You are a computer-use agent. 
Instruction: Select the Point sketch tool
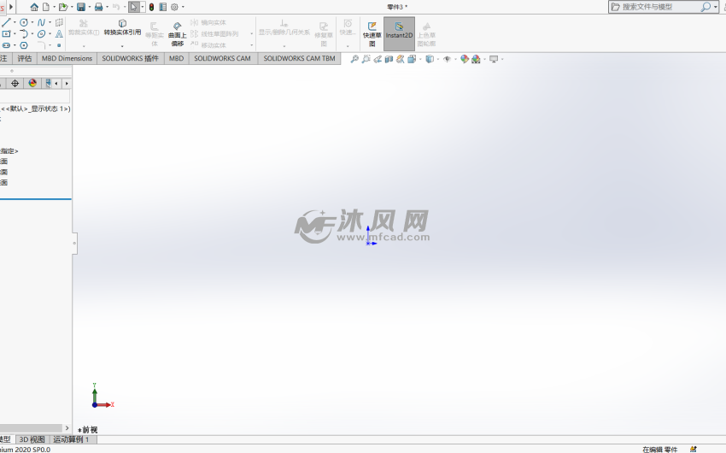pyautogui.click(x=59, y=45)
